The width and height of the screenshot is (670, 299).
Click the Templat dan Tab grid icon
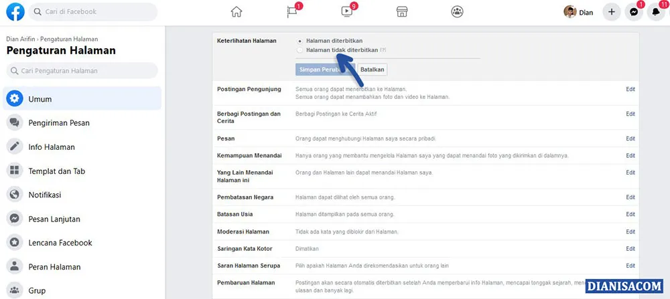point(15,171)
